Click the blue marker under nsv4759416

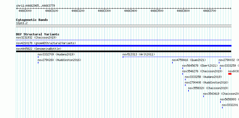pos(172,63)
